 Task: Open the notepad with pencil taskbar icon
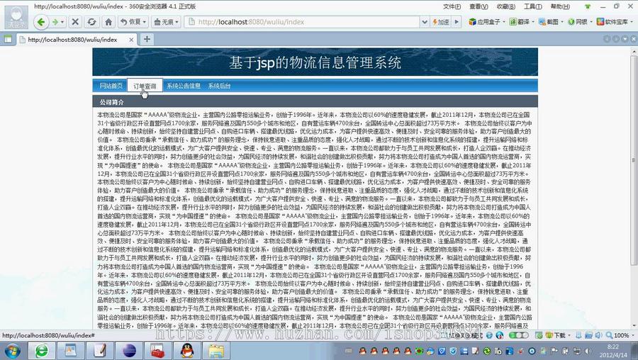click(x=100, y=351)
